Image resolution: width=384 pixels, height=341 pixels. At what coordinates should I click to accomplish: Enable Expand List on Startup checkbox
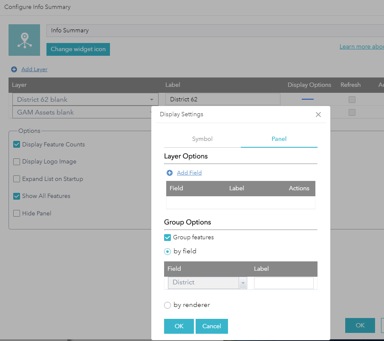[17, 179]
